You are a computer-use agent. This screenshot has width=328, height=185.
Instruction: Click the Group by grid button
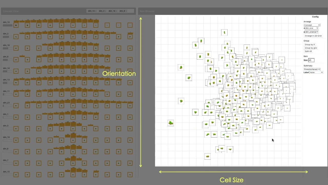point(311,48)
